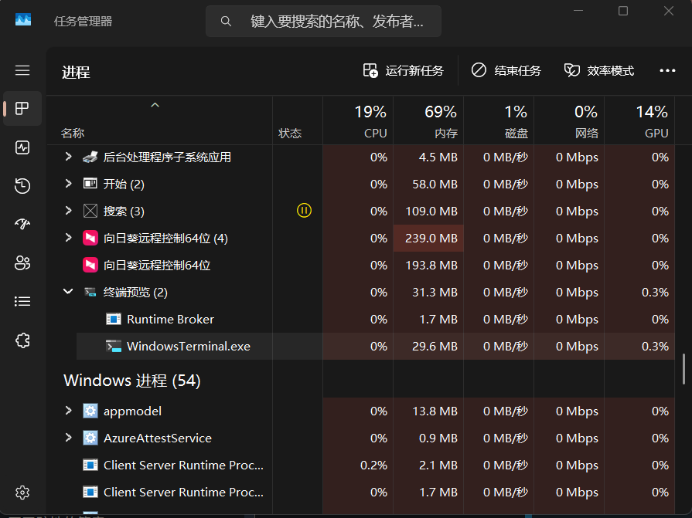Click the 向日葵远程控制64位 (4) pink icon

[90, 239]
